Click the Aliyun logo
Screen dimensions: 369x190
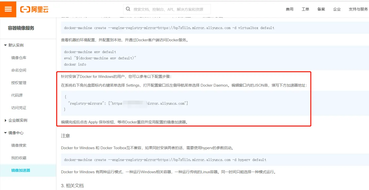coord(34,10)
